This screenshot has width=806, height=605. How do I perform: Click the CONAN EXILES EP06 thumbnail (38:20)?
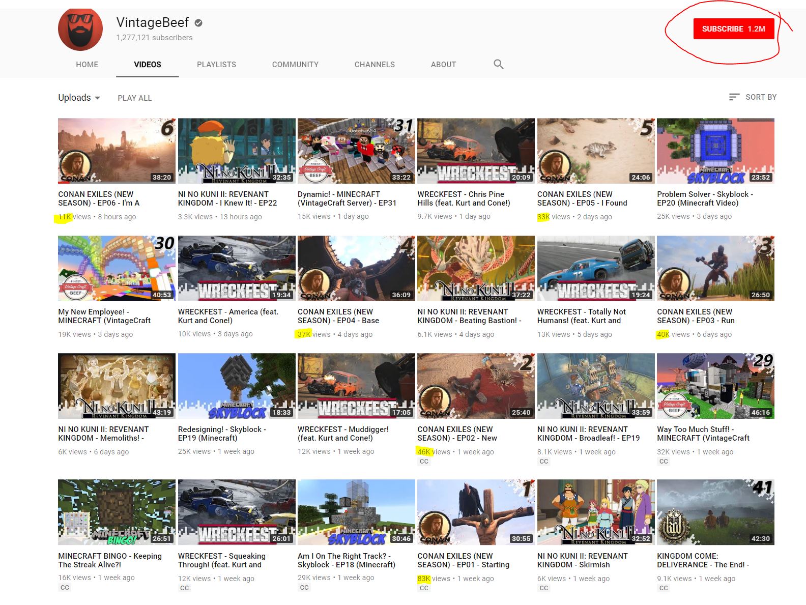coord(117,151)
